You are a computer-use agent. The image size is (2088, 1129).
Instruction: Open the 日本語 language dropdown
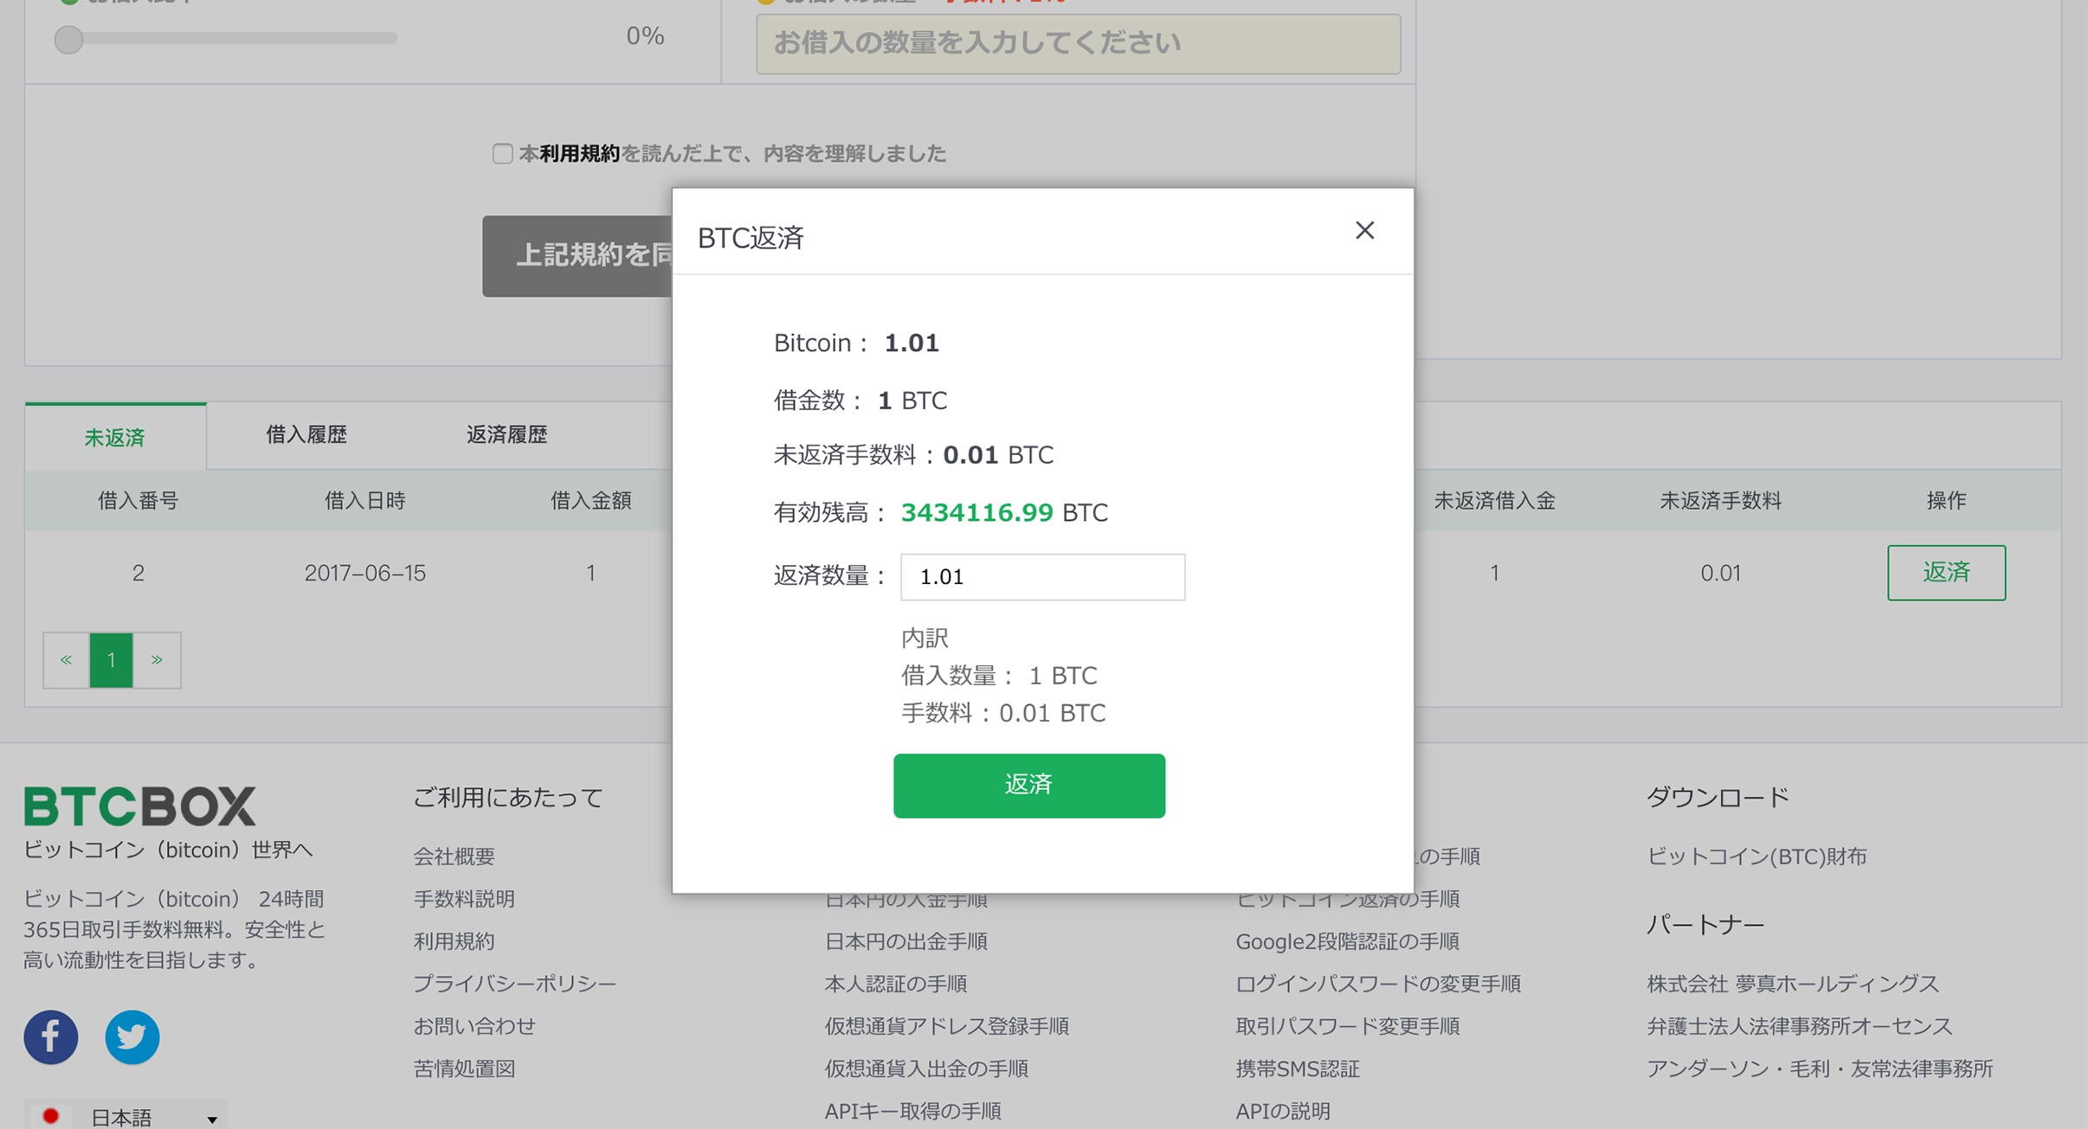(x=126, y=1116)
